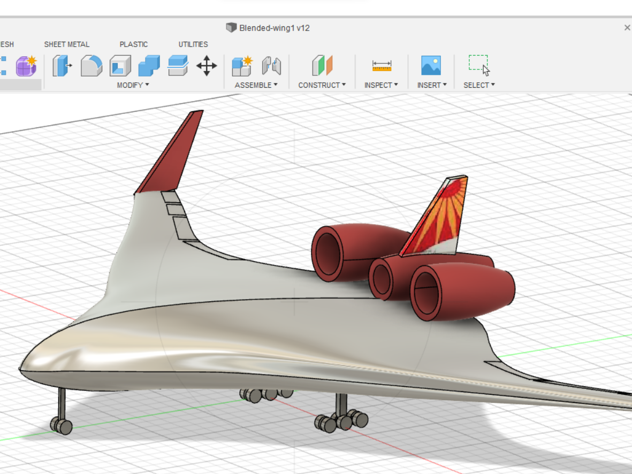
Task: Select the Move/Copy arrows tool
Action: point(207,66)
